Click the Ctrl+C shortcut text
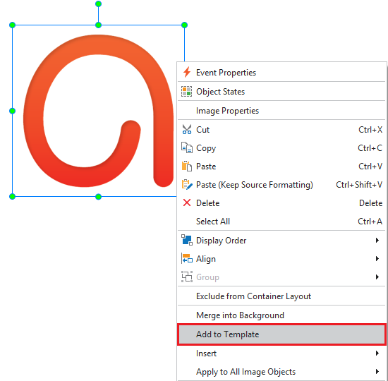The image size is (388, 381). 370,147
